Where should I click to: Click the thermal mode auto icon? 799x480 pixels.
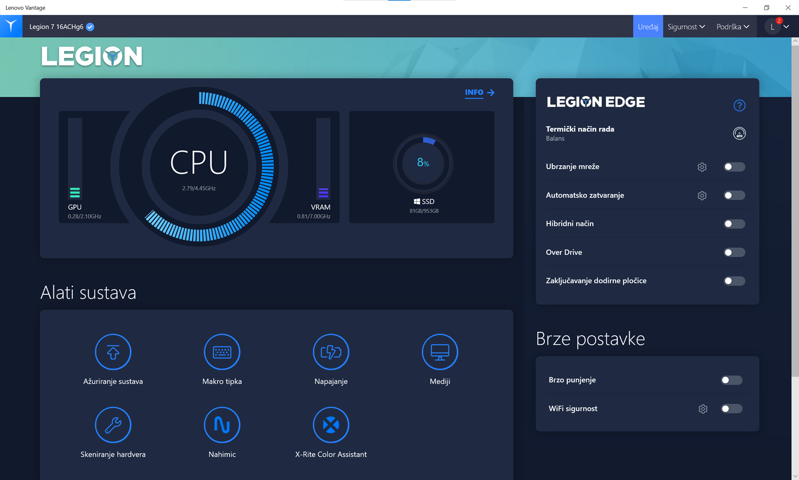coord(739,133)
